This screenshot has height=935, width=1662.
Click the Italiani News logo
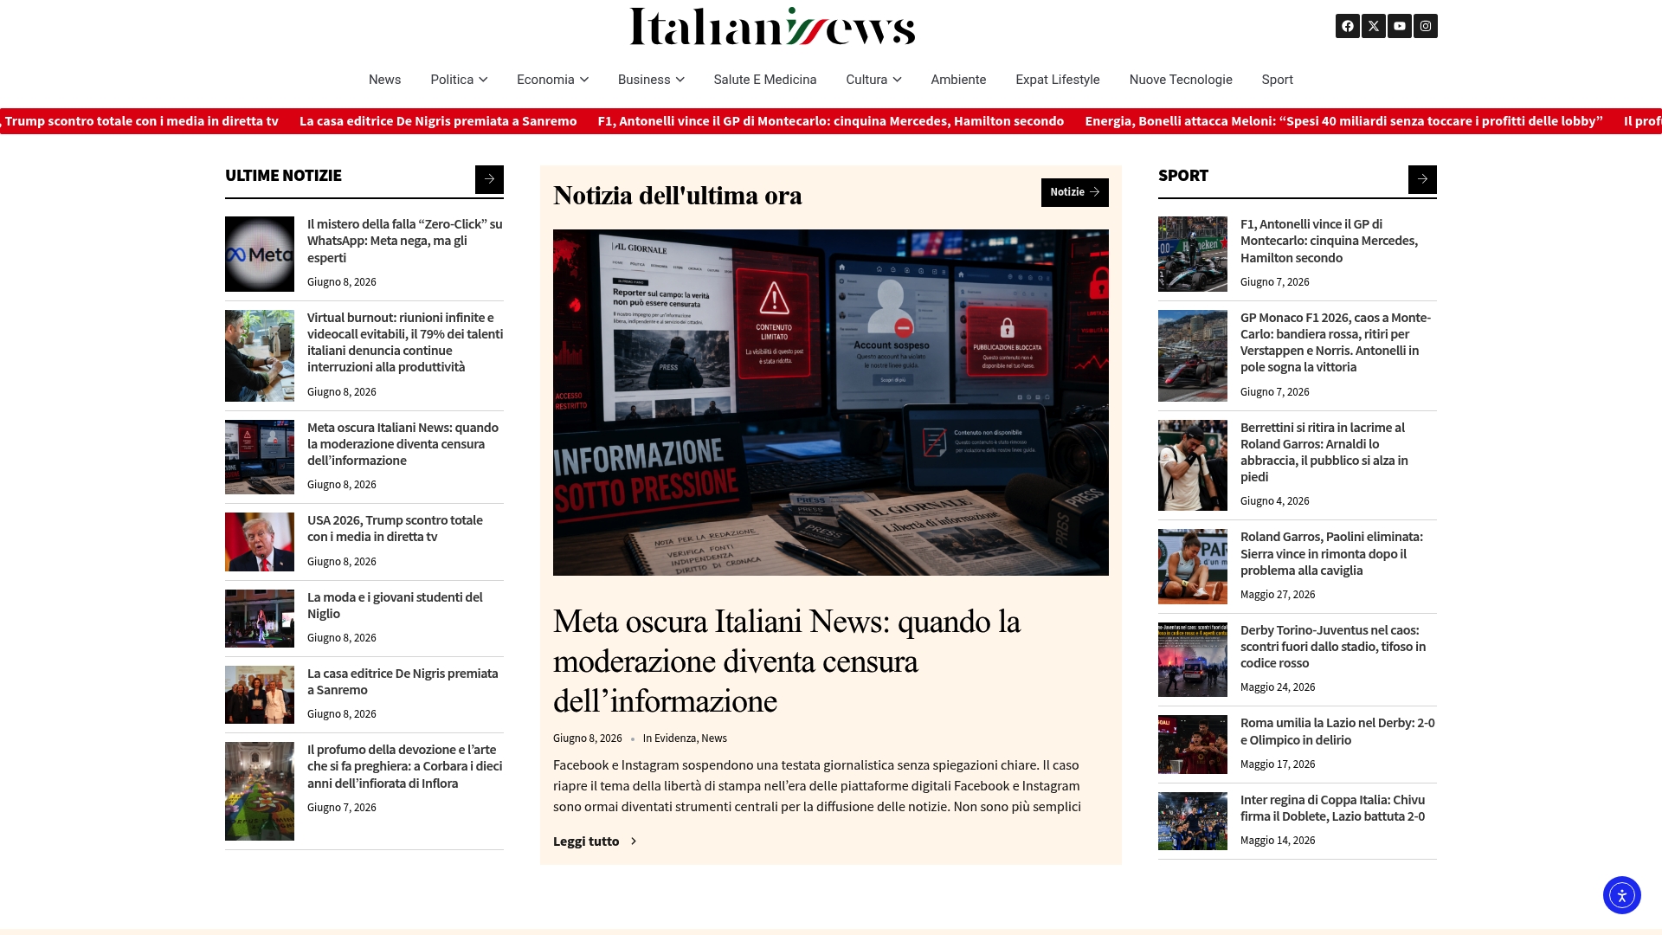[x=772, y=26]
